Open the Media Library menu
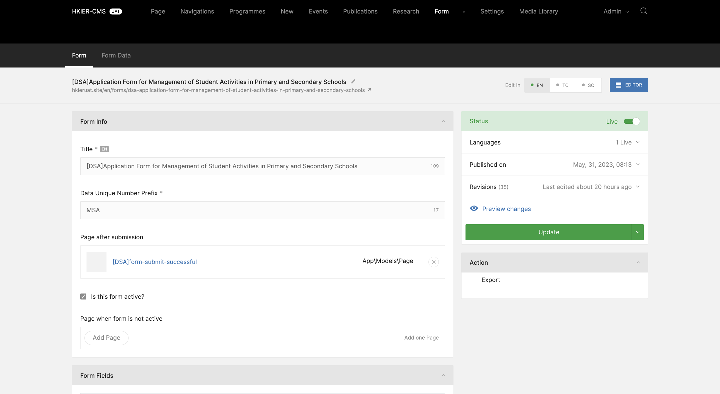Viewport: 720px width, 394px height. point(538,11)
